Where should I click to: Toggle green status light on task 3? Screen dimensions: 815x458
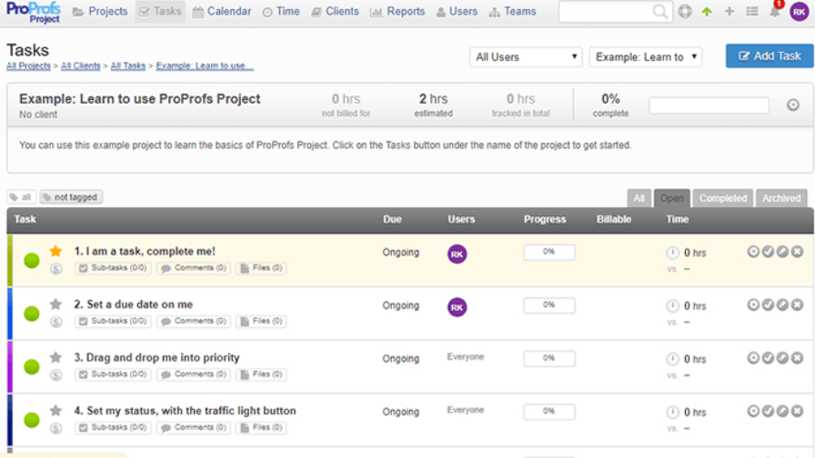[x=32, y=366]
